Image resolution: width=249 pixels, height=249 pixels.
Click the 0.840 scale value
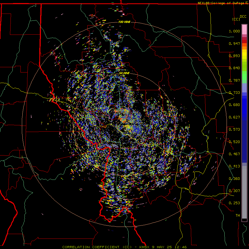click(234, 68)
